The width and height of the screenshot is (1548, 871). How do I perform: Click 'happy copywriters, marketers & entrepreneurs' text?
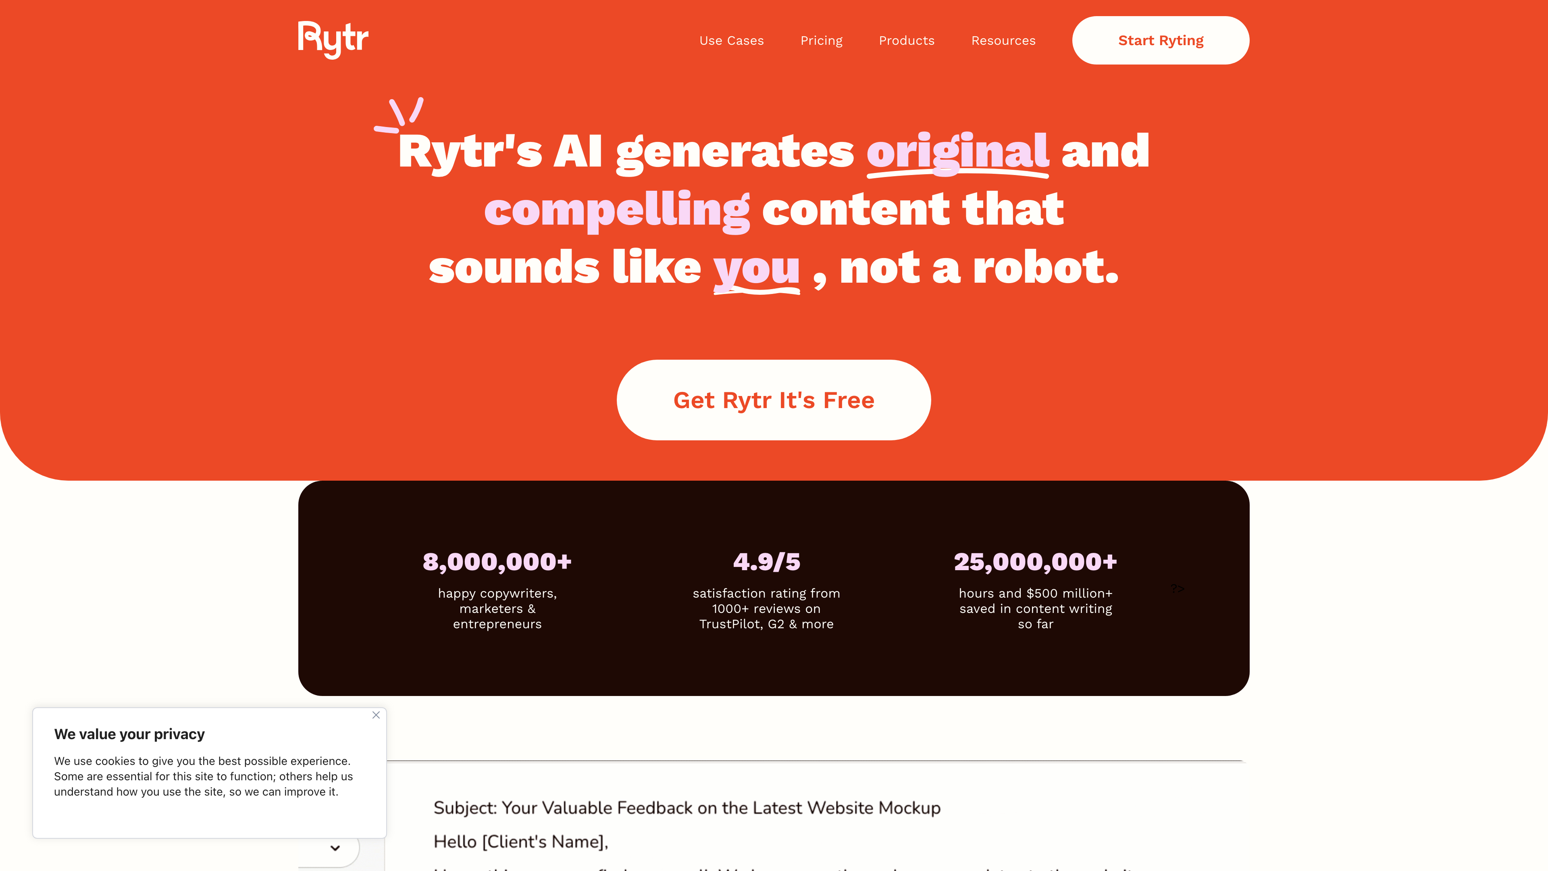497,608
